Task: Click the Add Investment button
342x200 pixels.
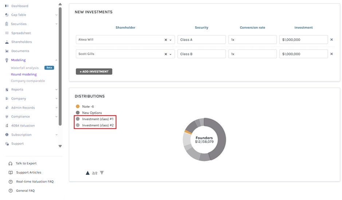Action: (x=94, y=71)
